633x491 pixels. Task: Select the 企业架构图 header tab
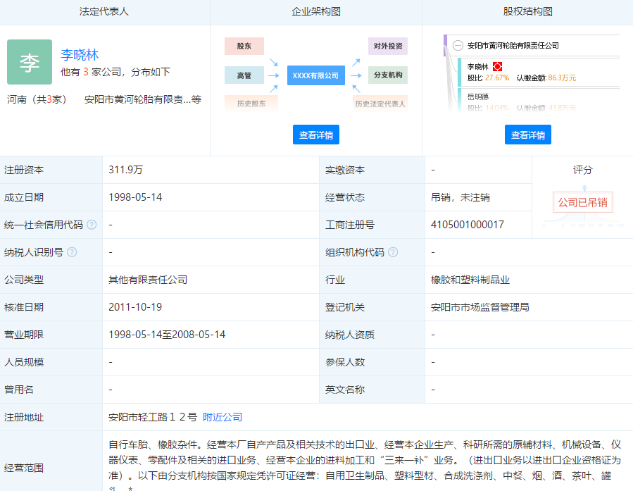point(316,12)
